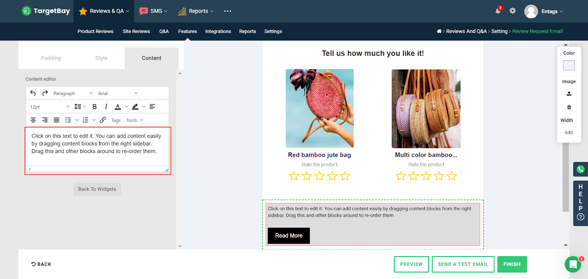Open the Entags account dropdown
The image size is (588, 279).
pyautogui.click(x=552, y=11)
